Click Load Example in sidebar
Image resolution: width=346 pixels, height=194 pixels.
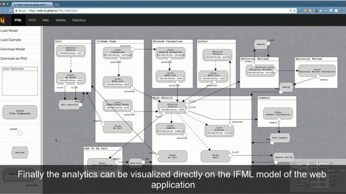click(x=11, y=40)
